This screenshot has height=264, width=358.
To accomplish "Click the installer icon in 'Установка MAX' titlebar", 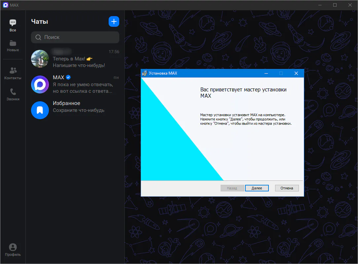I will pos(145,73).
